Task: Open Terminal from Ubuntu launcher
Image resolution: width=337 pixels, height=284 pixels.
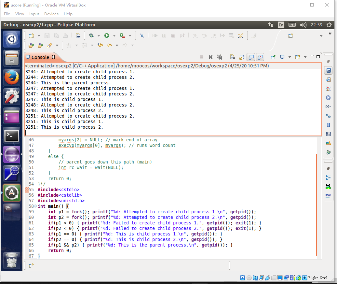Action: (12, 135)
